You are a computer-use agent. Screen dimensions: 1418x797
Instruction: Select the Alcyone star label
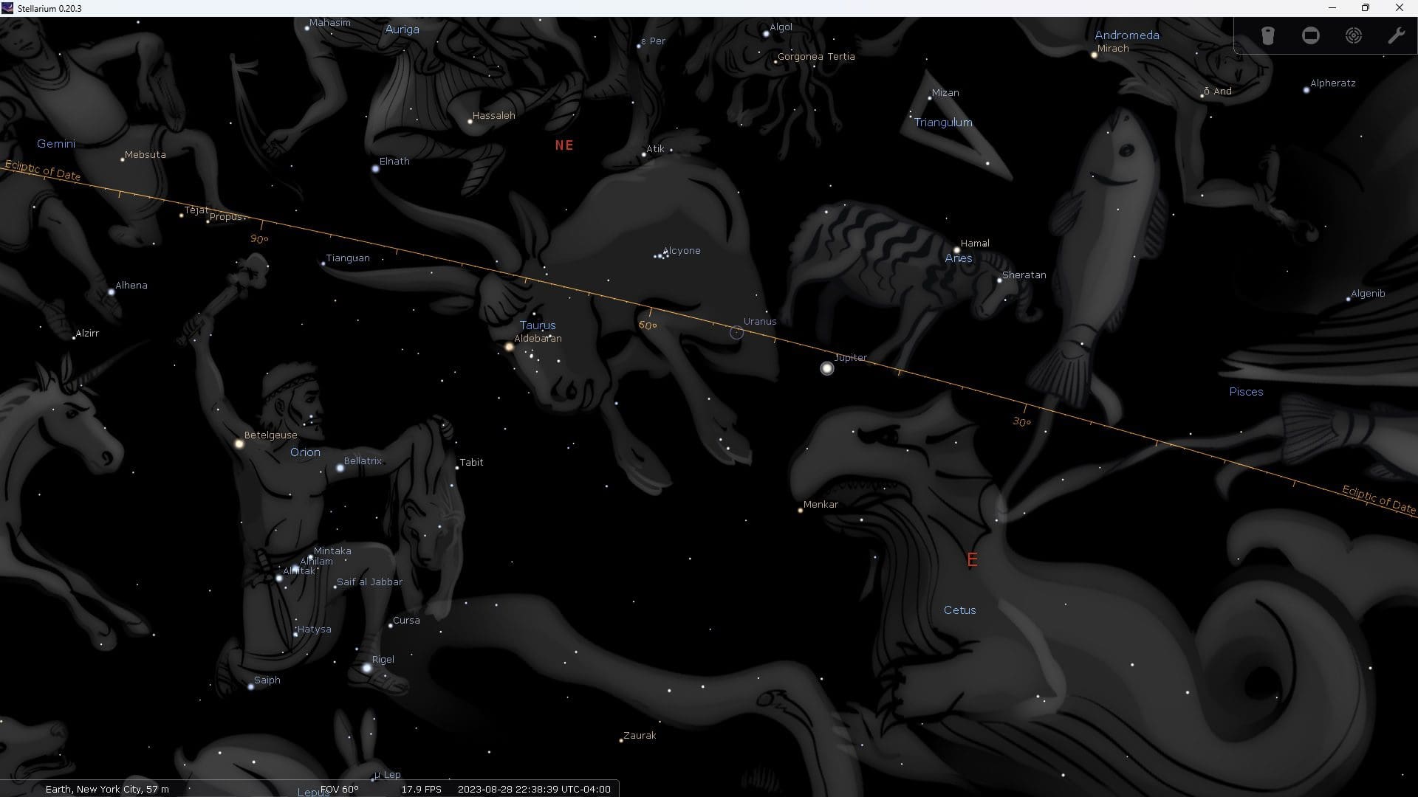[682, 251]
